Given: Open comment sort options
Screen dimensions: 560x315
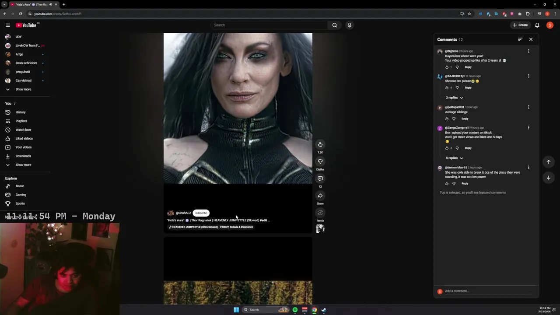Looking at the screenshot, I should click(x=520, y=39).
